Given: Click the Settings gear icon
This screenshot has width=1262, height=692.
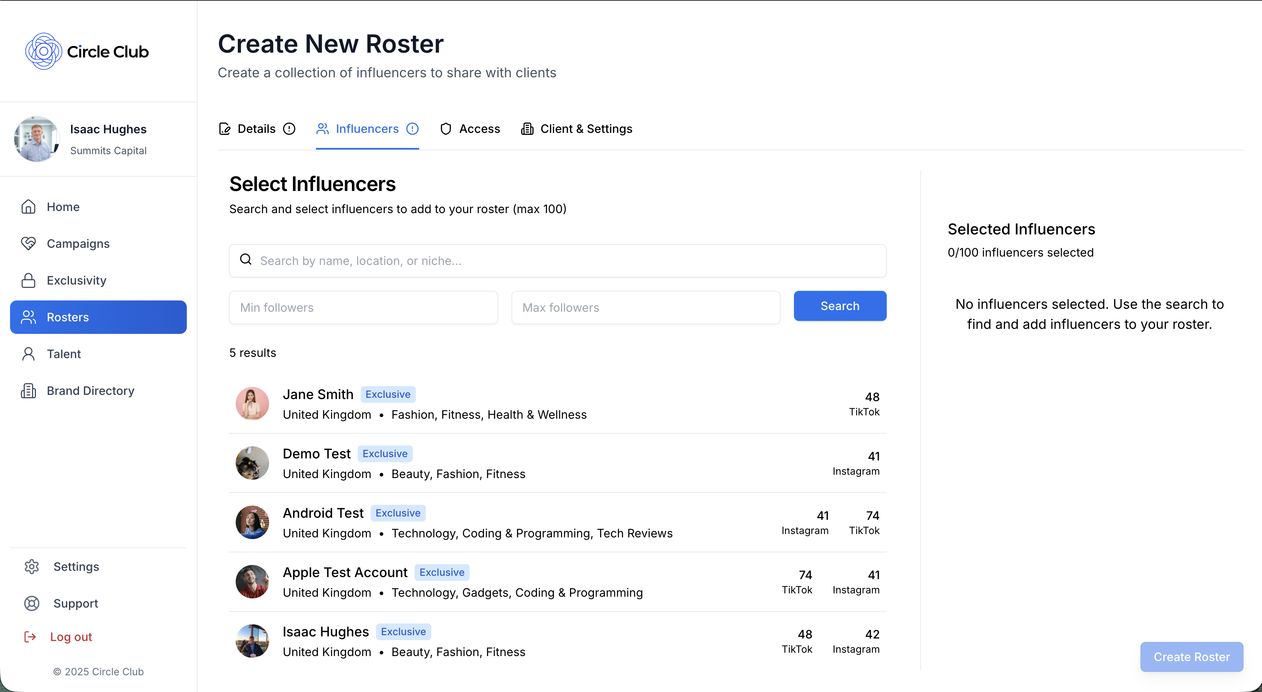Looking at the screenshot, I should point(31,567).
